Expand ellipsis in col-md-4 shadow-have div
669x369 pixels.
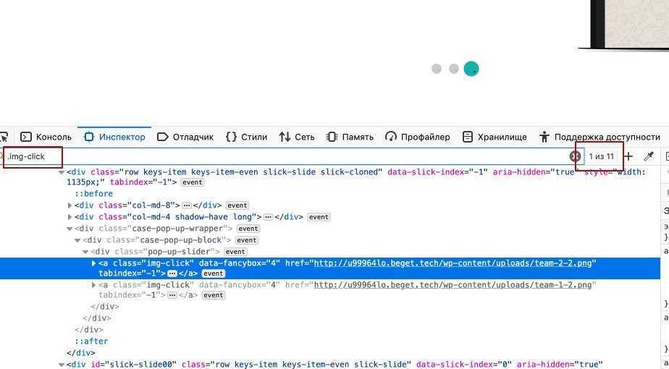[268, 217]
